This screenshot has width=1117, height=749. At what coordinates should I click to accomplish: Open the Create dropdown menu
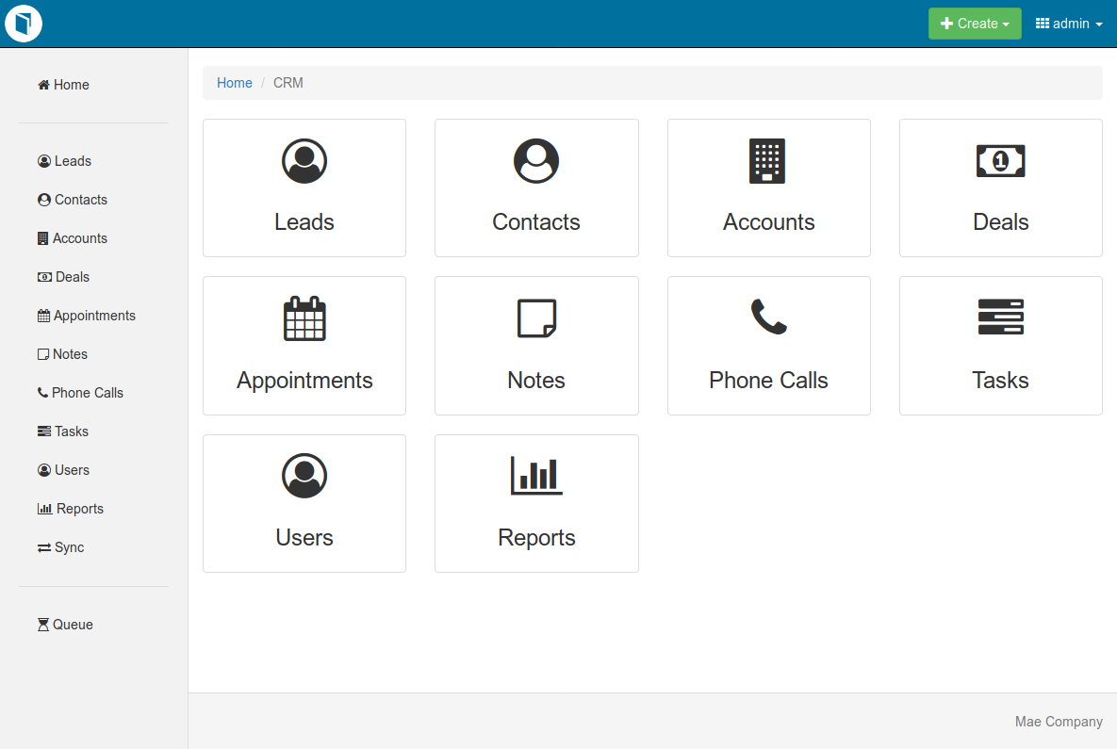click(975, 23)
